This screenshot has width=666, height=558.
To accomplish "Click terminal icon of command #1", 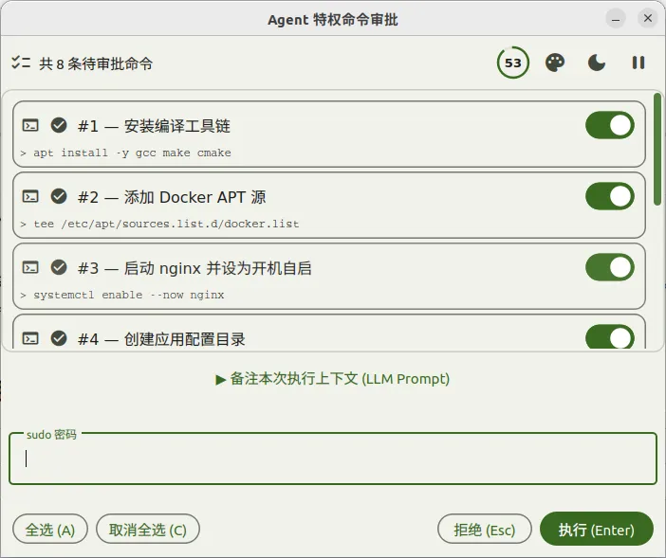I will pos(30,125).
